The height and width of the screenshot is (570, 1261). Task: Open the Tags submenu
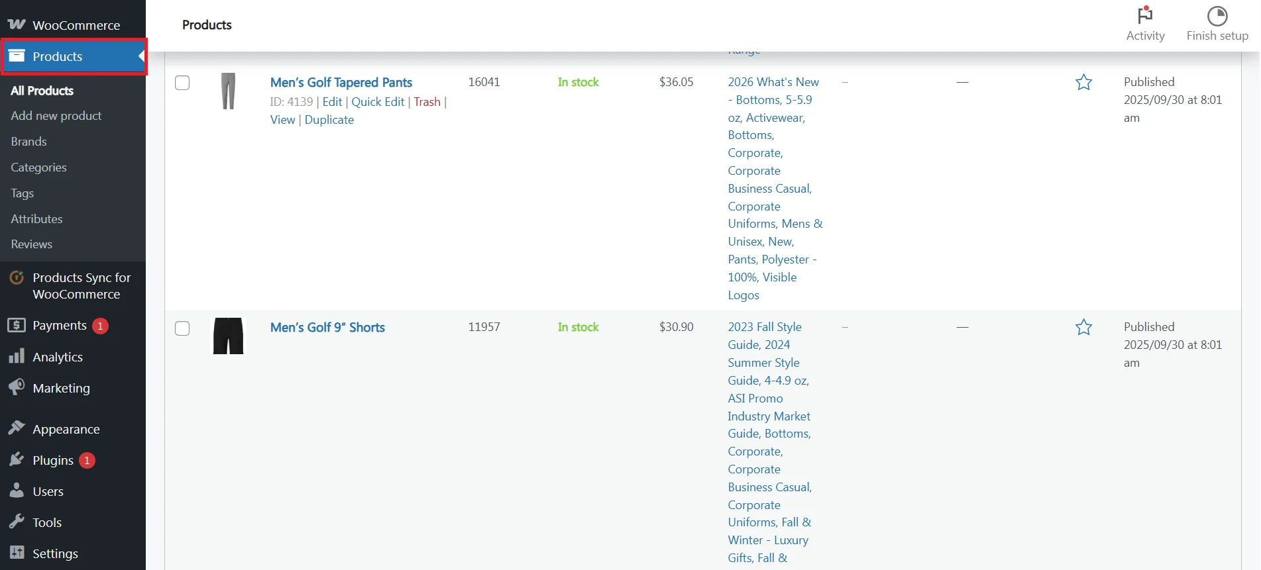coord(22,193)
